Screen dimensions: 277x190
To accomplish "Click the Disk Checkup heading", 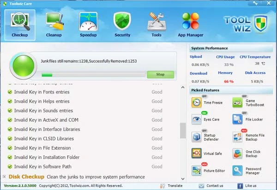I will coord(26,177).
